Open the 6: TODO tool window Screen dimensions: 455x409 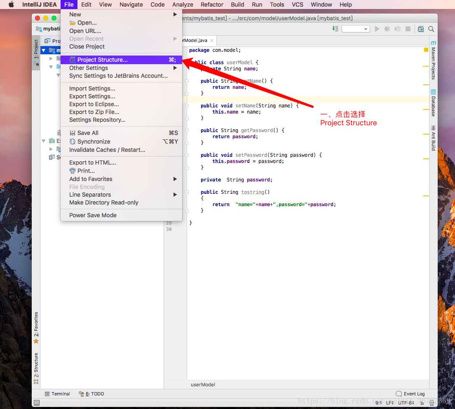coord(91,394)
